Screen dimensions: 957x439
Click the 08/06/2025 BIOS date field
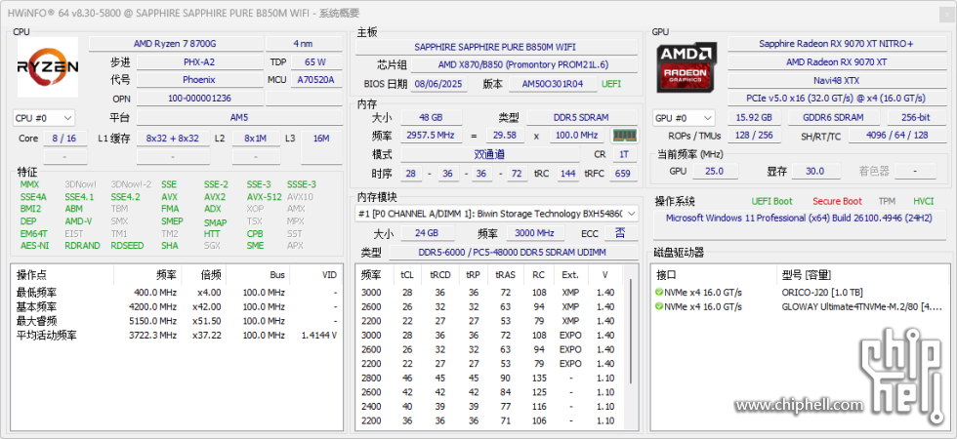(438, 84)
